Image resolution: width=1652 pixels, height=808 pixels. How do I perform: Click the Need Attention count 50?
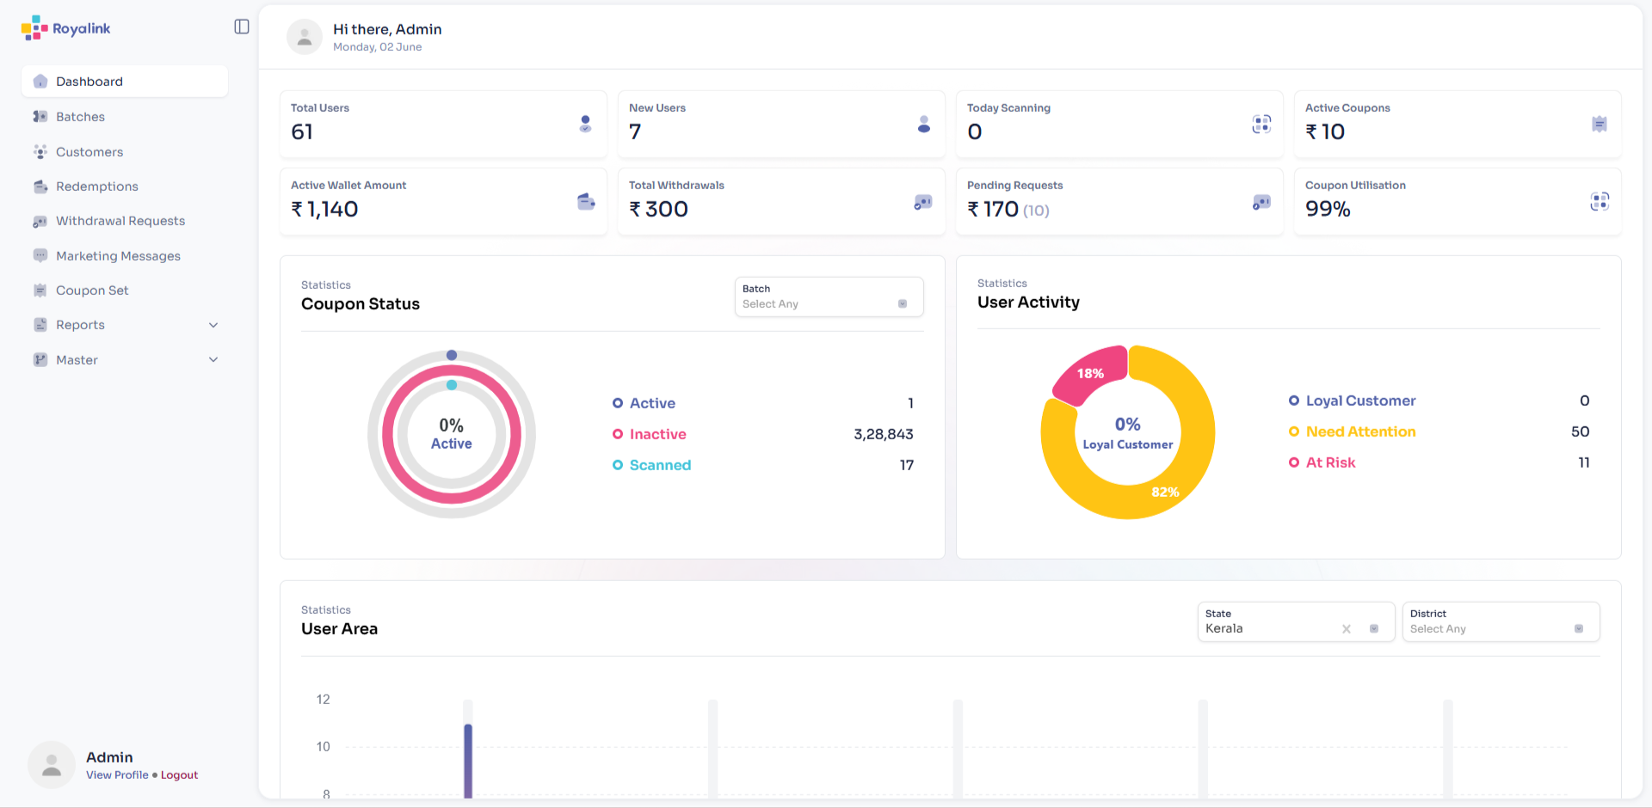click(x=1581, y=432)
